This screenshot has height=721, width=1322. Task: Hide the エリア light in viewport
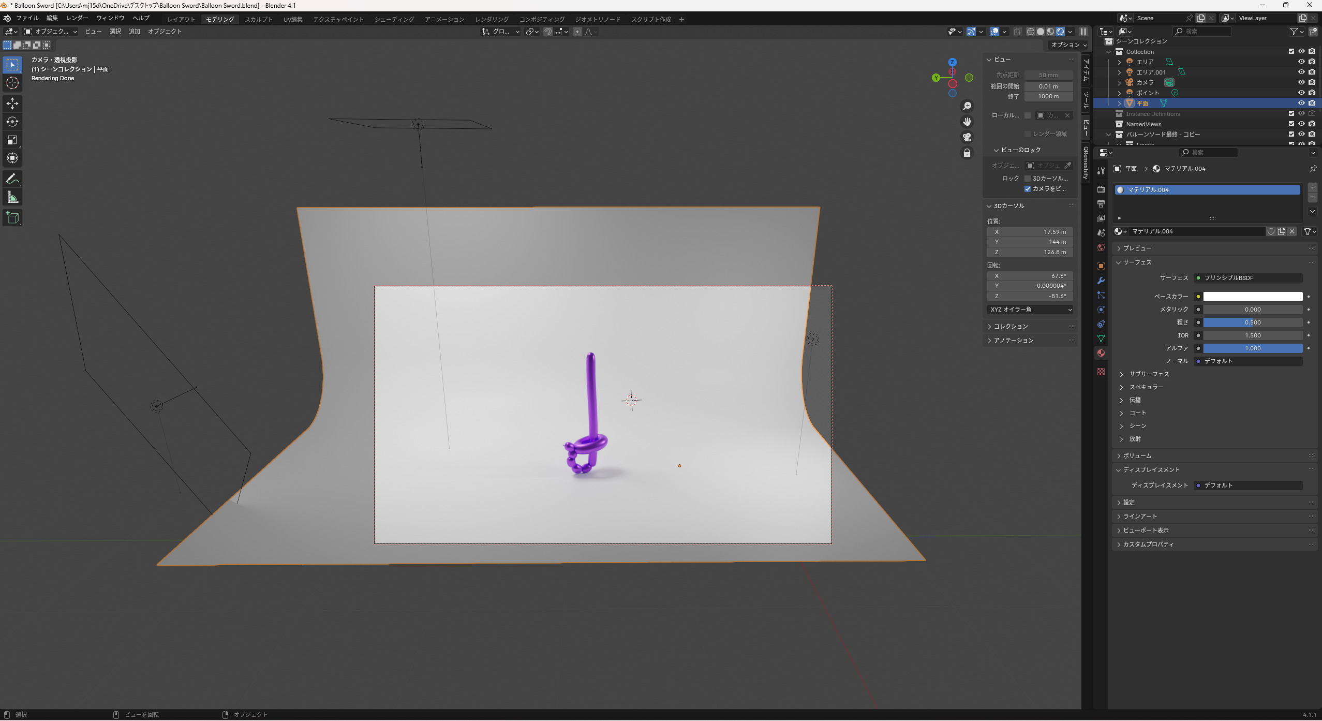pyautogui.click(x=1301, y=62)
